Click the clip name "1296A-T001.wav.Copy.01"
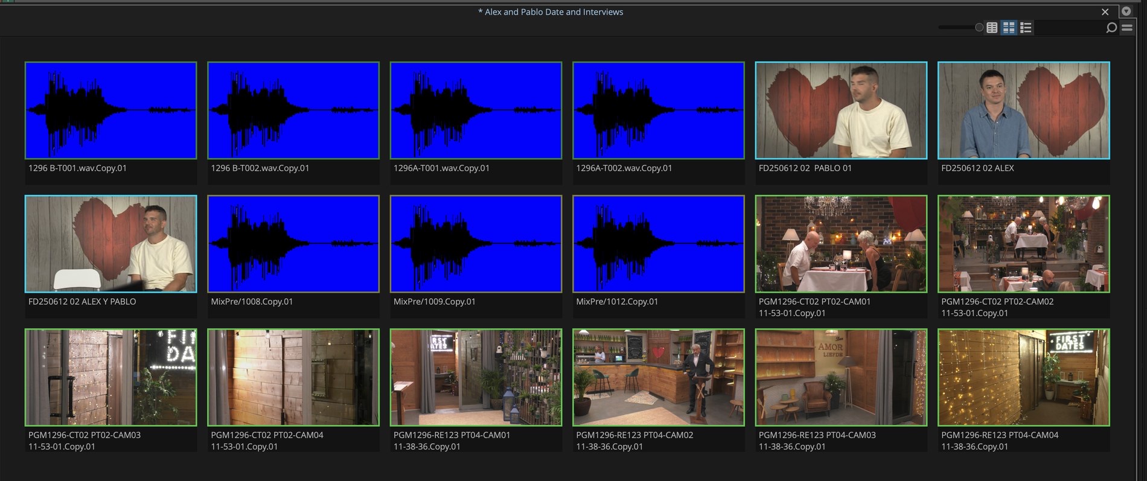Image resolution: width=1147 pixels, height=481 pixels. 441,168
